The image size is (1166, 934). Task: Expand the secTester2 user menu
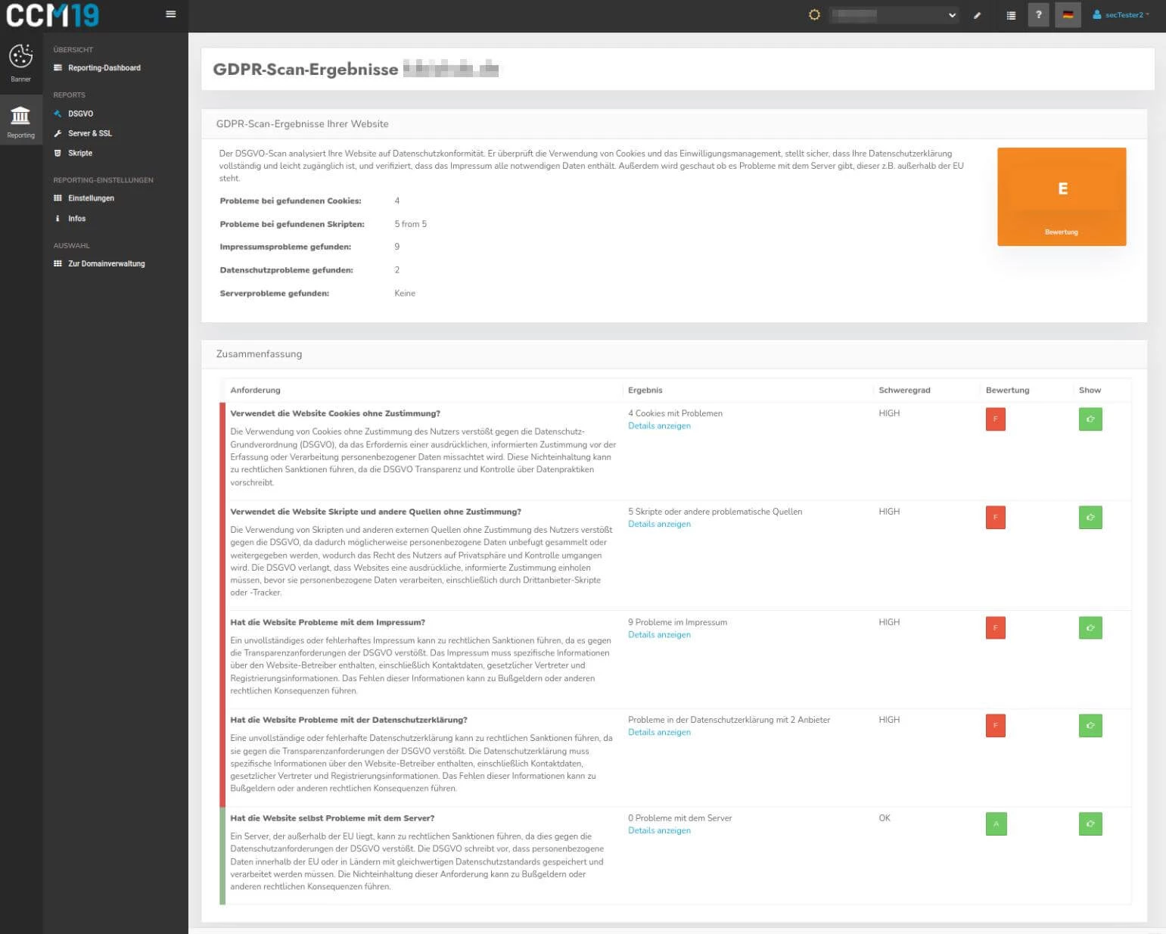[1121, 15]
